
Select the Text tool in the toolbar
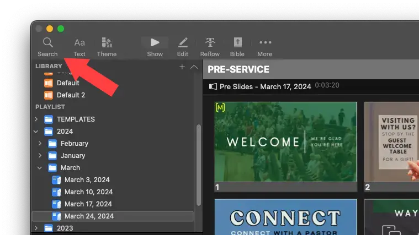click(x=79, y=47)
